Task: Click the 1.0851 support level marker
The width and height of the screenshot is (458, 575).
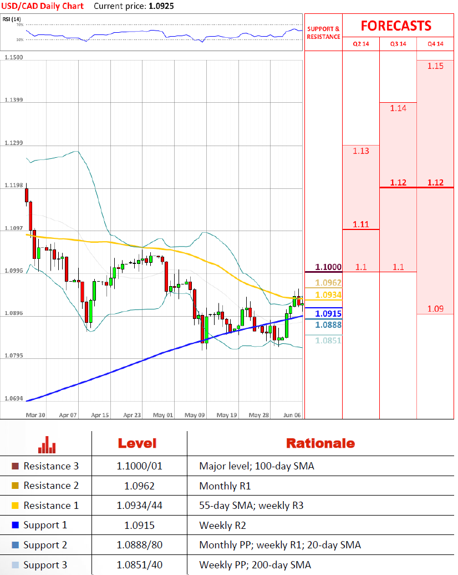Action: point(328,341)
